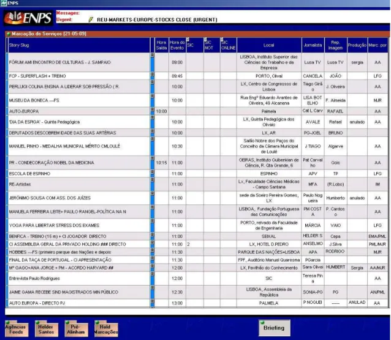Image resolution: width=391 pixels, height=340 pixels.
Task: Expand the FCP - SUPERFLASH + TREINO row marker
Action: pyautogui.click(x=153, y=74)
